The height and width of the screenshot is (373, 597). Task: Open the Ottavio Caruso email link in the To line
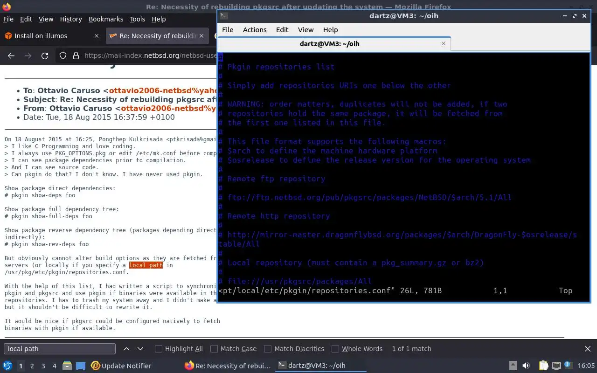(163, 90)
